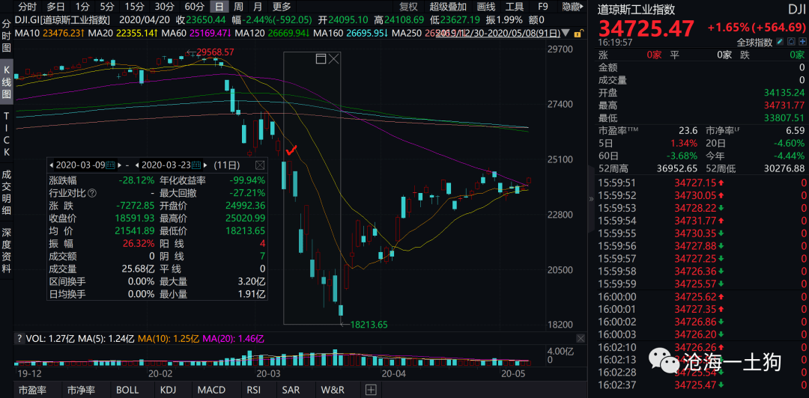
Task: Click the add indicator plus icon after W&R
Action: pyautogui.click(x=372, y=389)
